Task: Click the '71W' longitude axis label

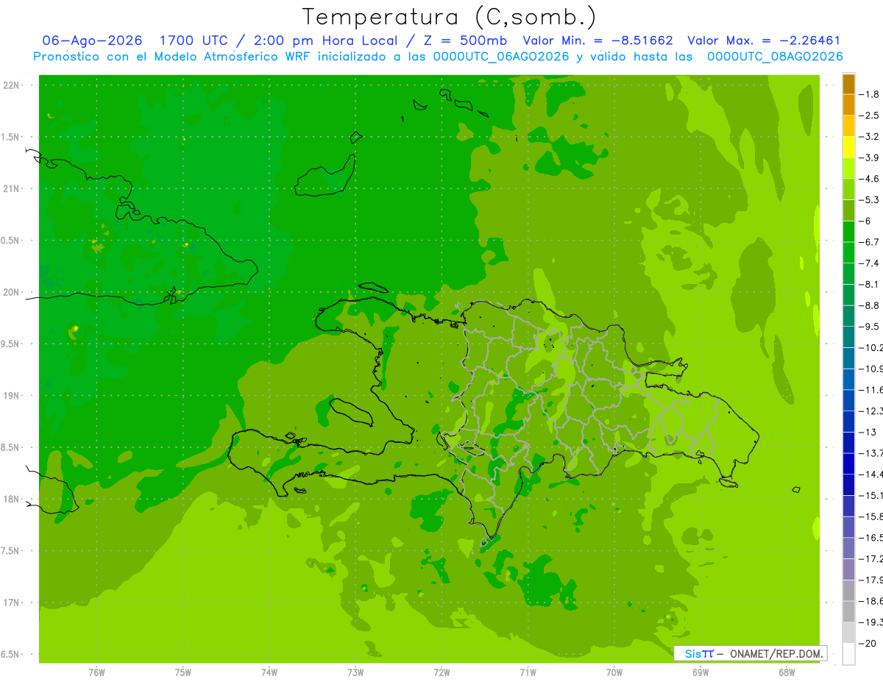Action: (528, 672)
